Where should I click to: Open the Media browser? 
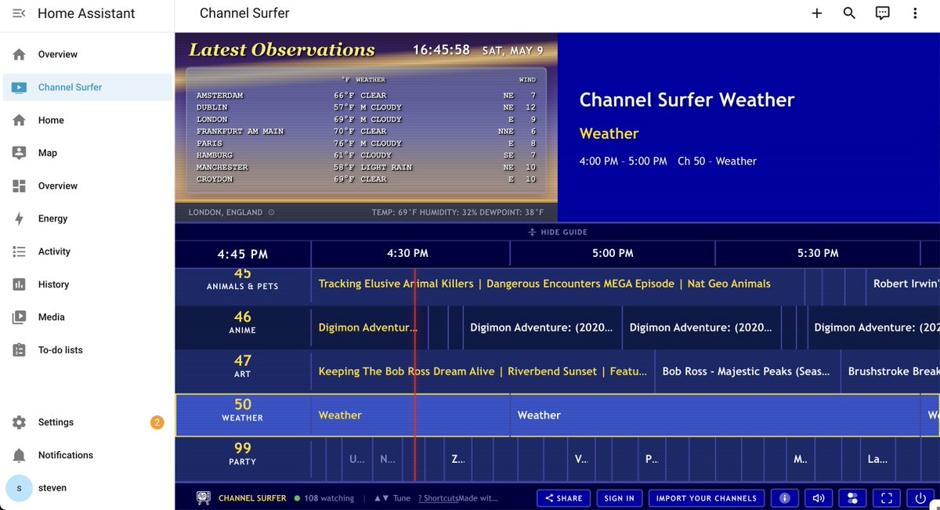coord(87,317)
